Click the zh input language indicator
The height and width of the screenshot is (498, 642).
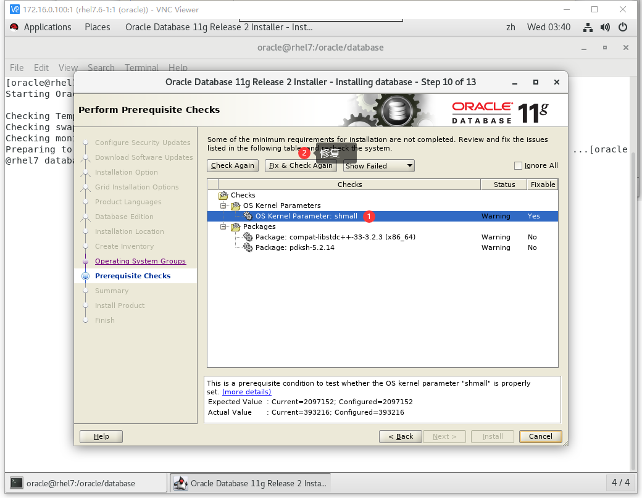point(511,27)
